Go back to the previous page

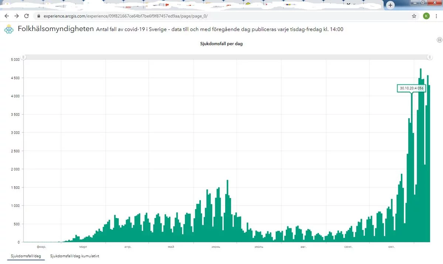7,16
